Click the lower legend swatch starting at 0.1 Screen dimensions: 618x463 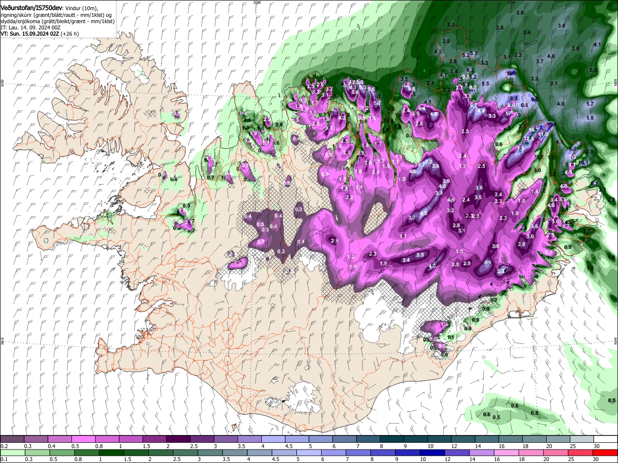[12, 452]
